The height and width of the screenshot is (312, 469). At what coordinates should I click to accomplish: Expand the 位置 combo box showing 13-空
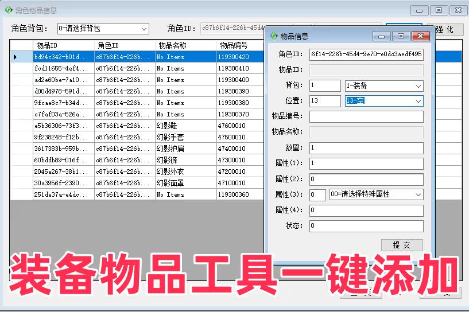click(x=384, y=101)
